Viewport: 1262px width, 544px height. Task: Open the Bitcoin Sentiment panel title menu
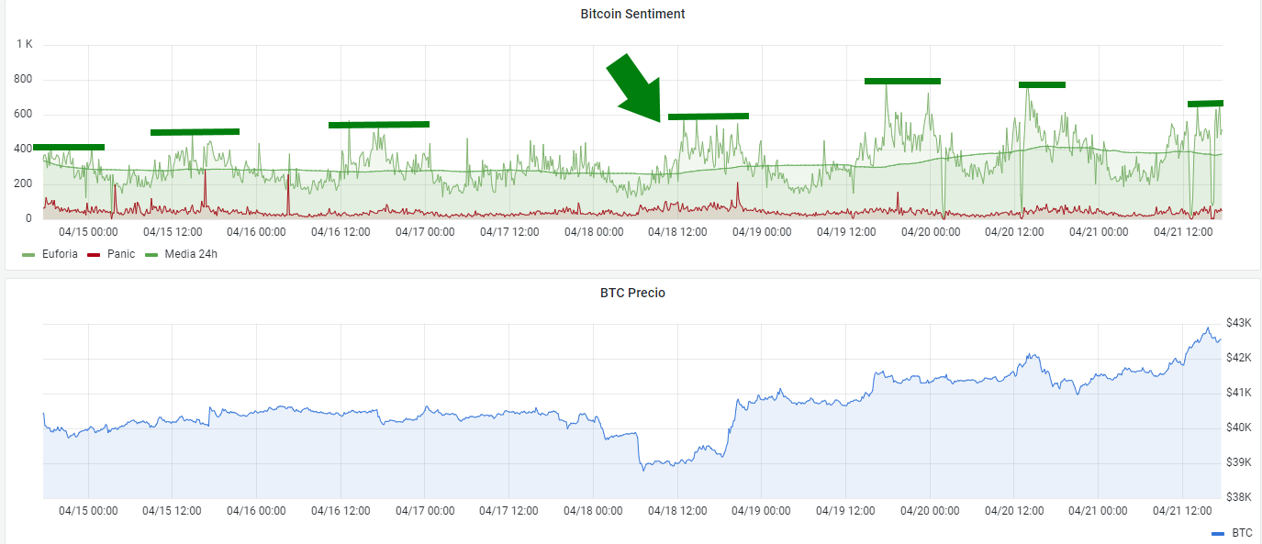coord(632,14)
